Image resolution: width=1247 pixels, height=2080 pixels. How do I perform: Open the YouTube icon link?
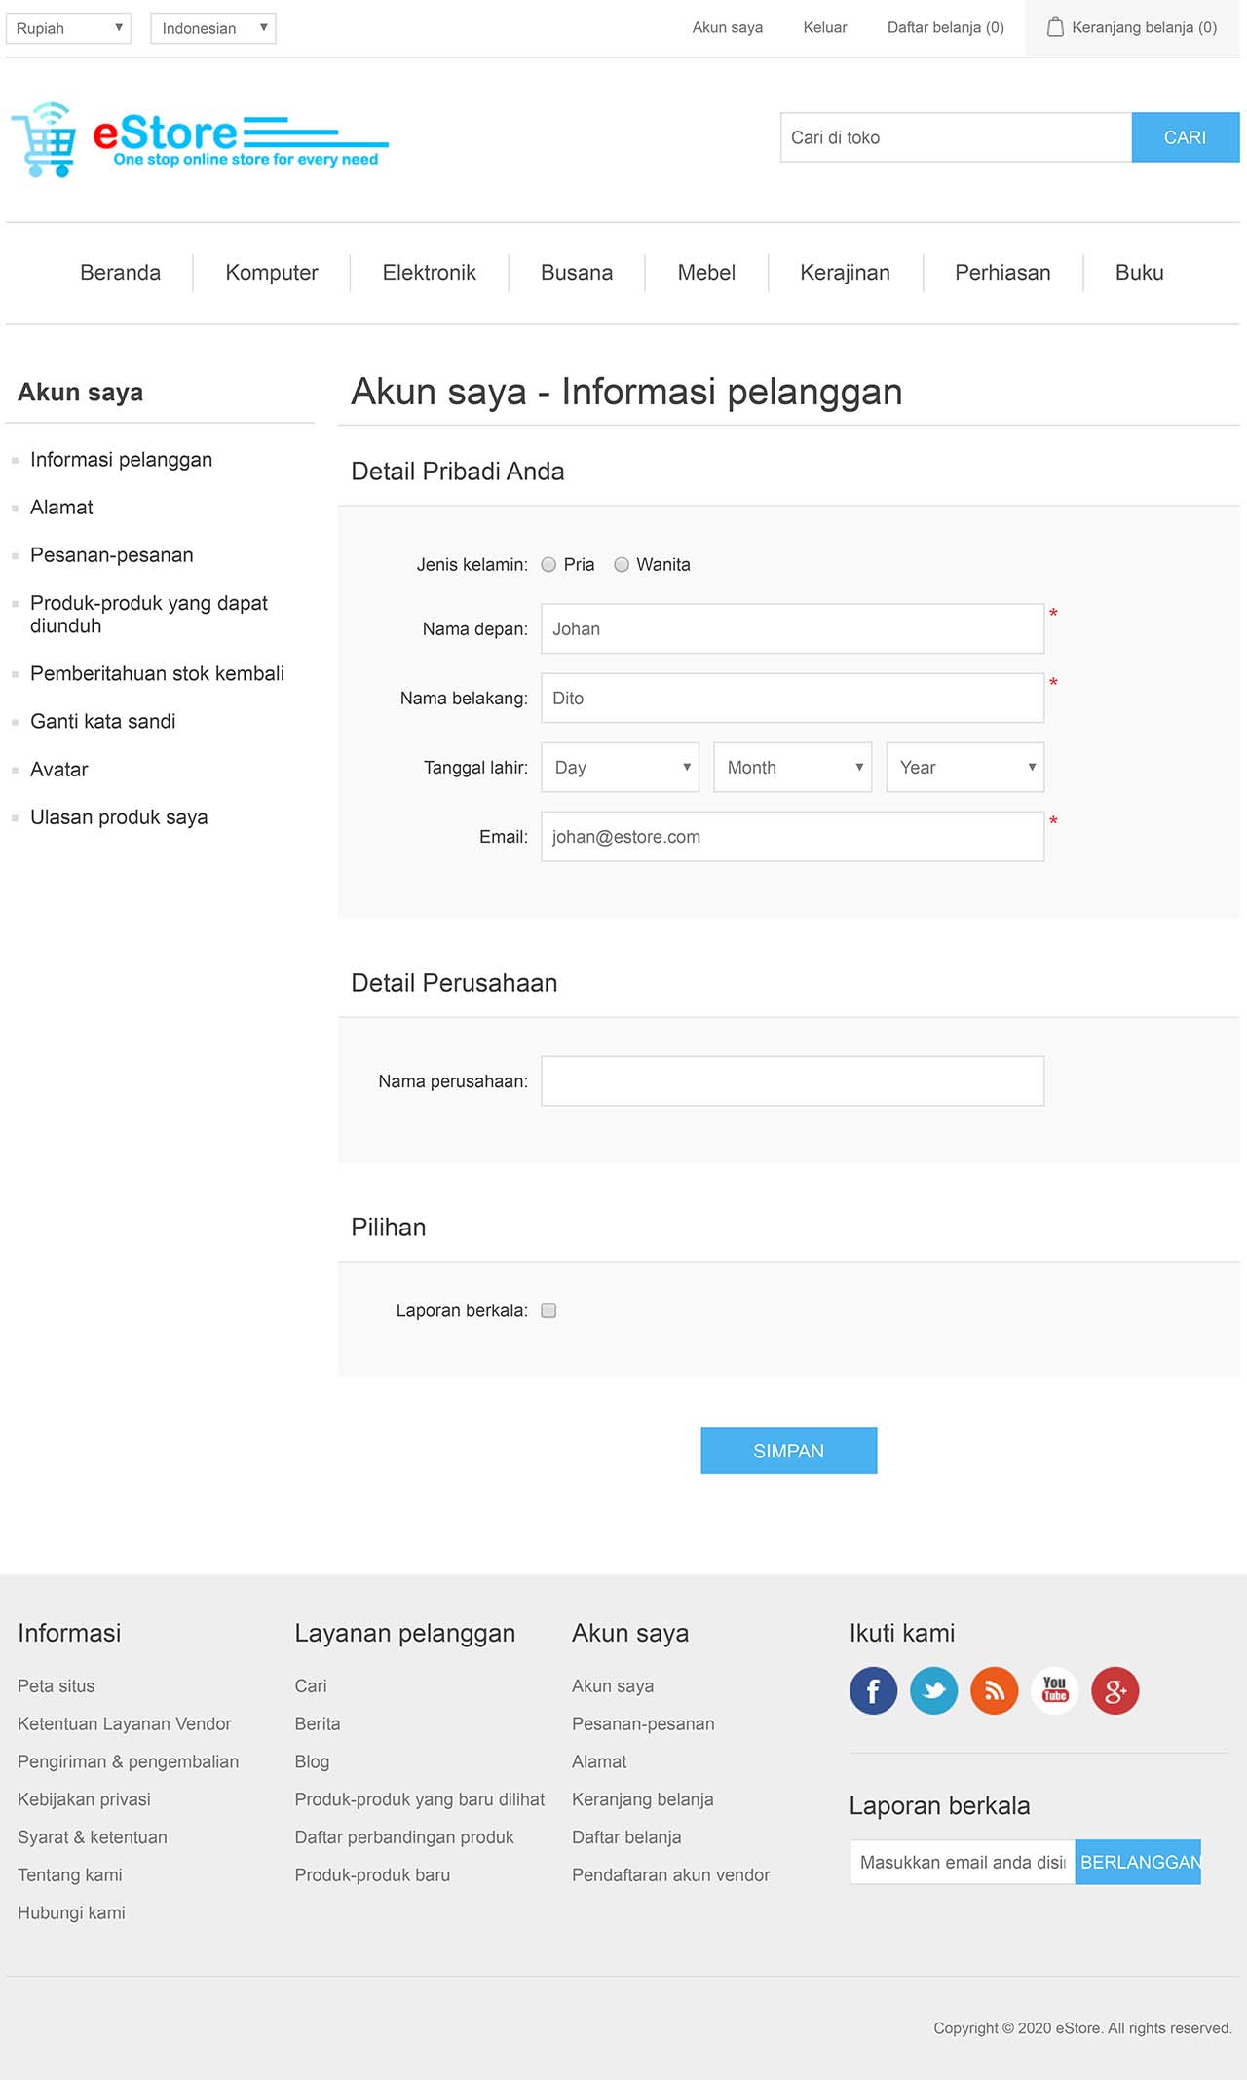pos(1054,1690)
